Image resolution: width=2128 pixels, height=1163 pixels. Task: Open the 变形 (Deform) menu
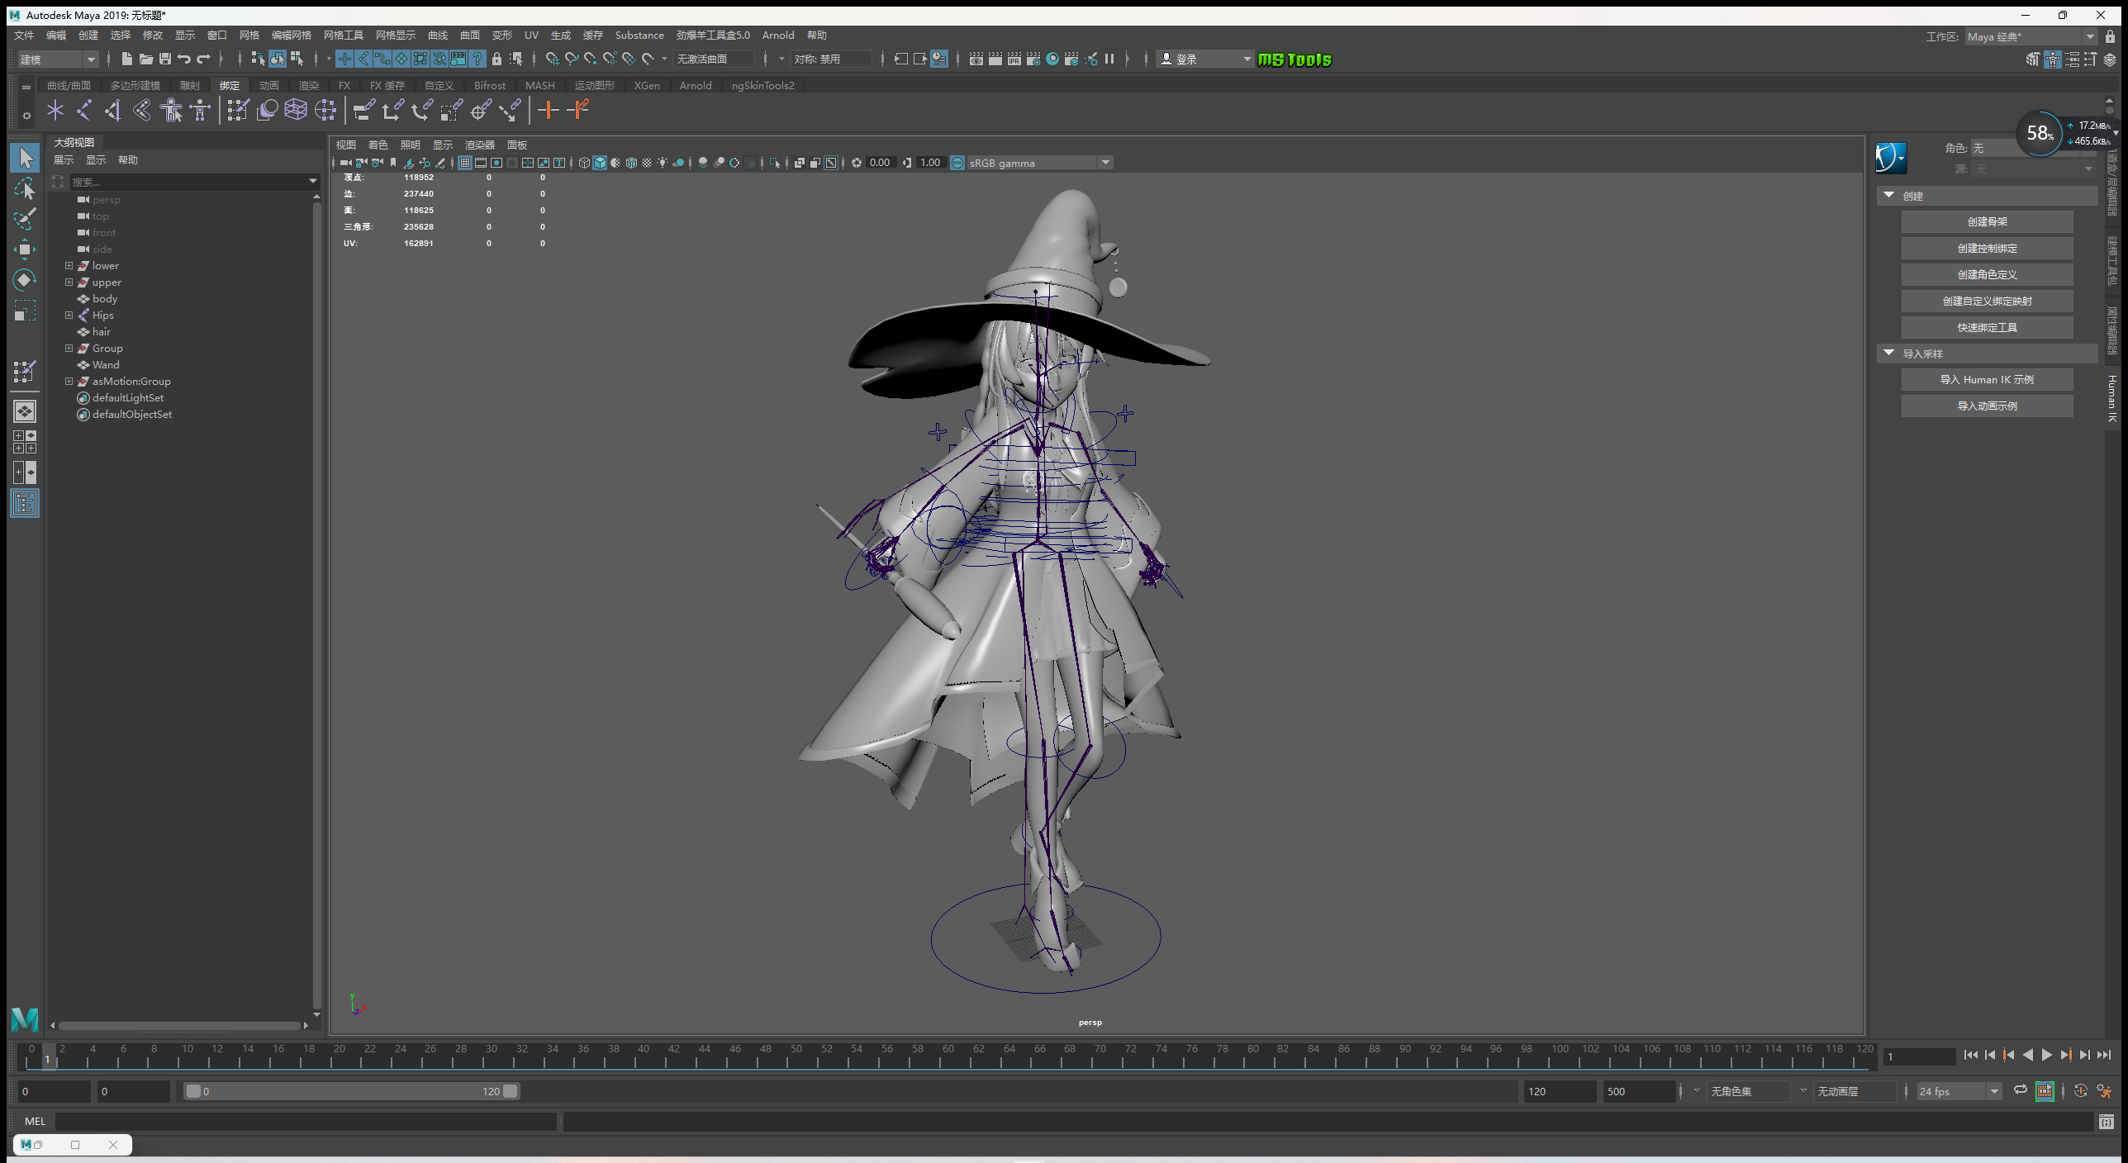pyautogui.click(x=501, y=35)
